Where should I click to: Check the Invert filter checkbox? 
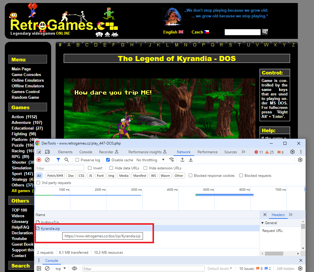(90, 168)
